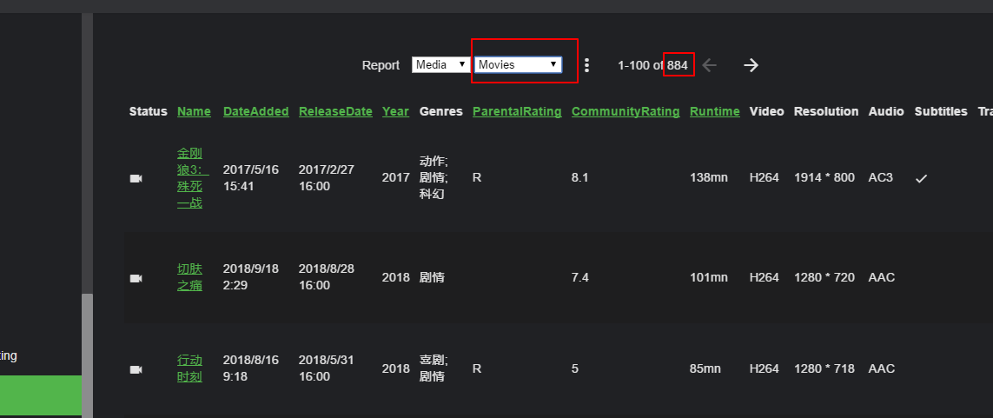Sort by DateAdded column header
The image size is (993, 418).
(x=255, y=111)
